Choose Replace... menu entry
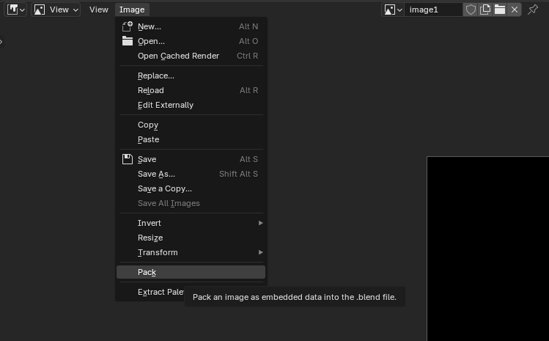The height and width of the screenshot is (341, 549). (191, 76)
